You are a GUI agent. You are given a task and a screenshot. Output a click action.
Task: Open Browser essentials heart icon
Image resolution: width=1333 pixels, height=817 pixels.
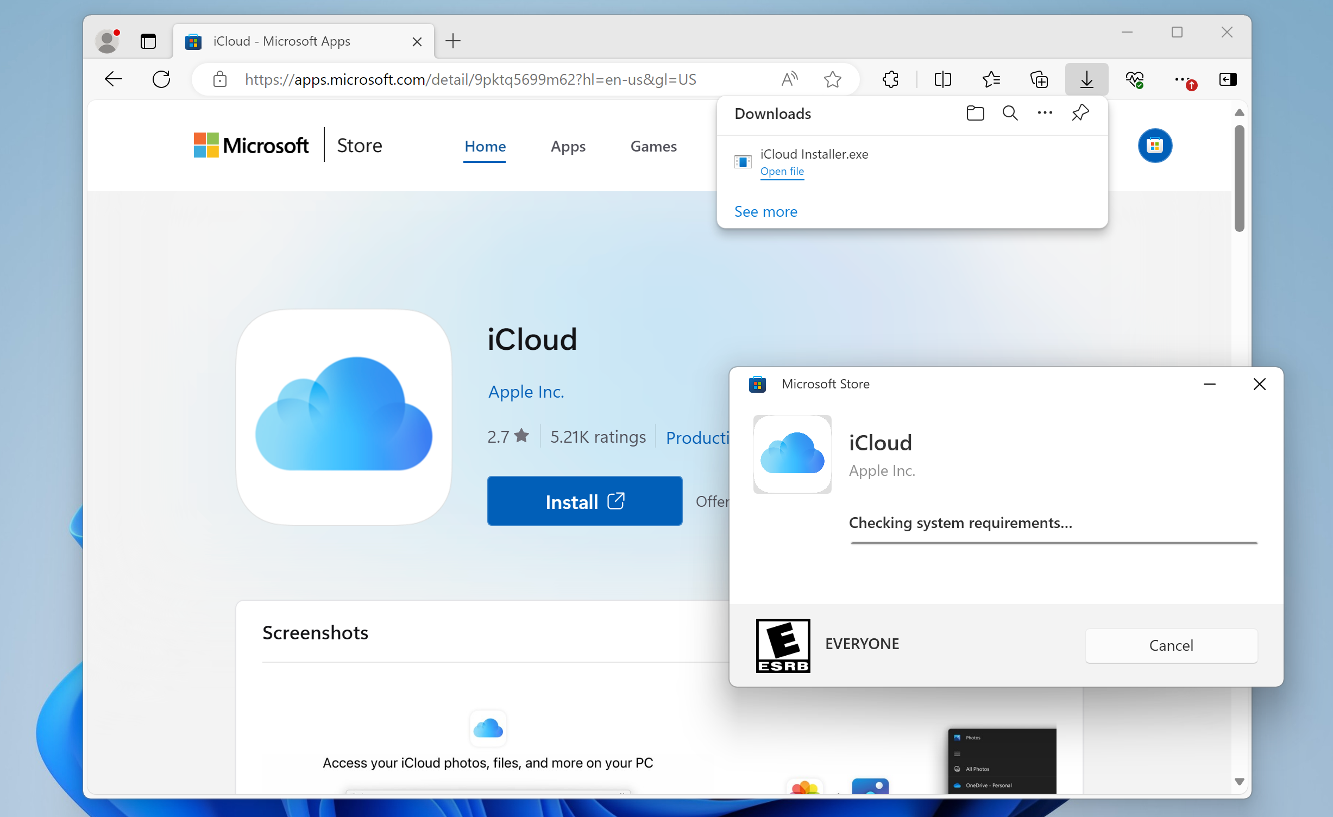click(x=1134, y=79)
